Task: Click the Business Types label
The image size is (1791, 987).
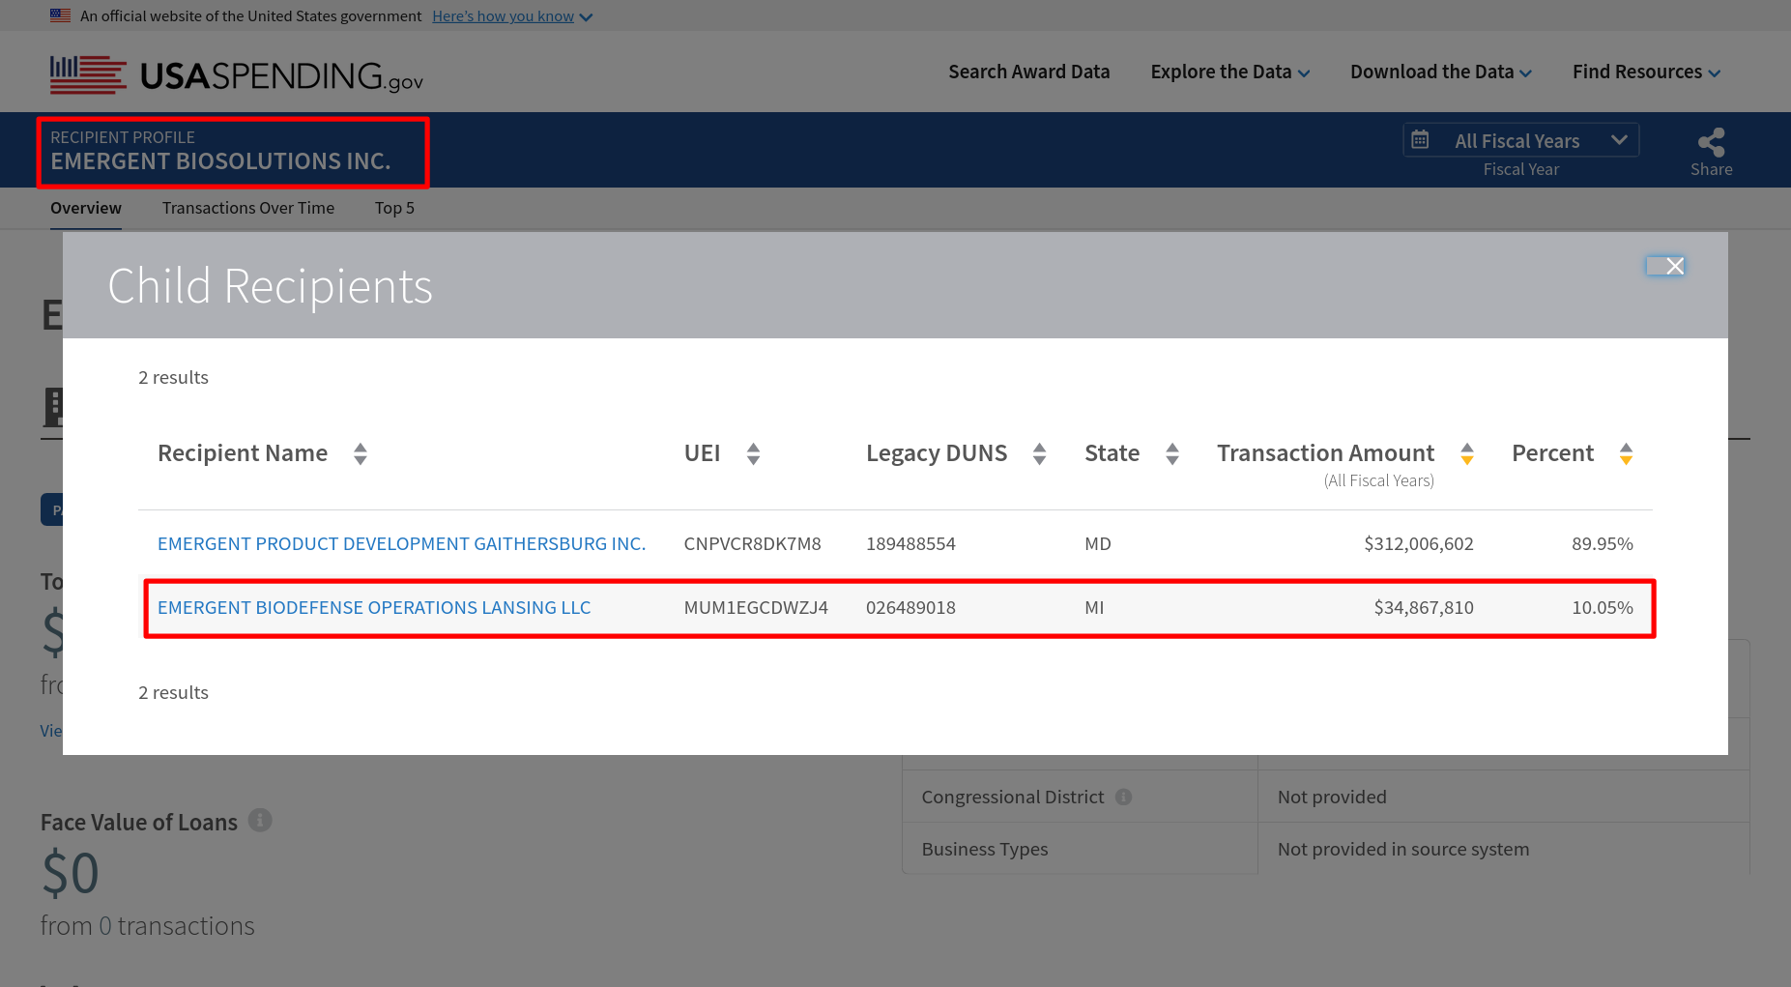Action: point(985,849)
